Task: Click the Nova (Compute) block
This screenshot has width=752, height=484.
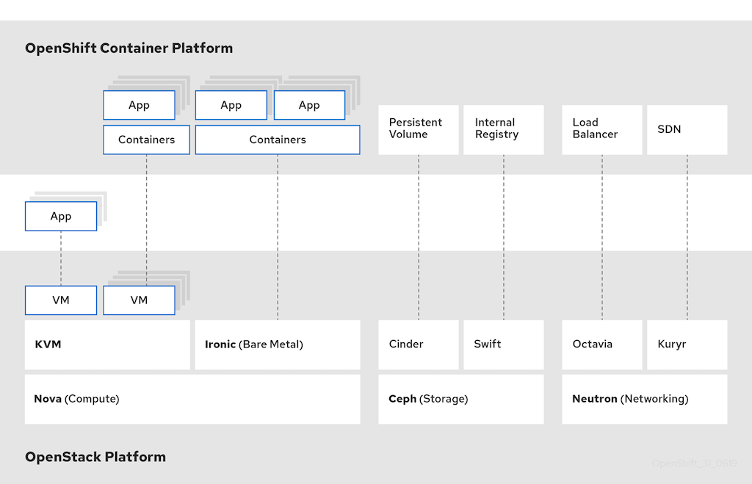Action: (192, 399)
